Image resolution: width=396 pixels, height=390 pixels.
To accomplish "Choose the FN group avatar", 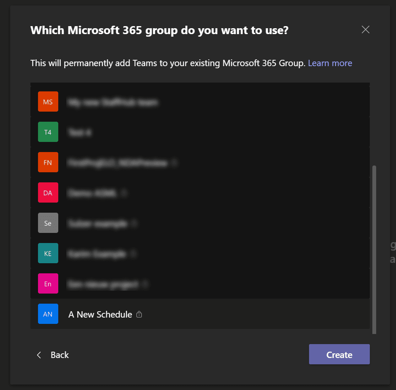I will click(48, 162).
